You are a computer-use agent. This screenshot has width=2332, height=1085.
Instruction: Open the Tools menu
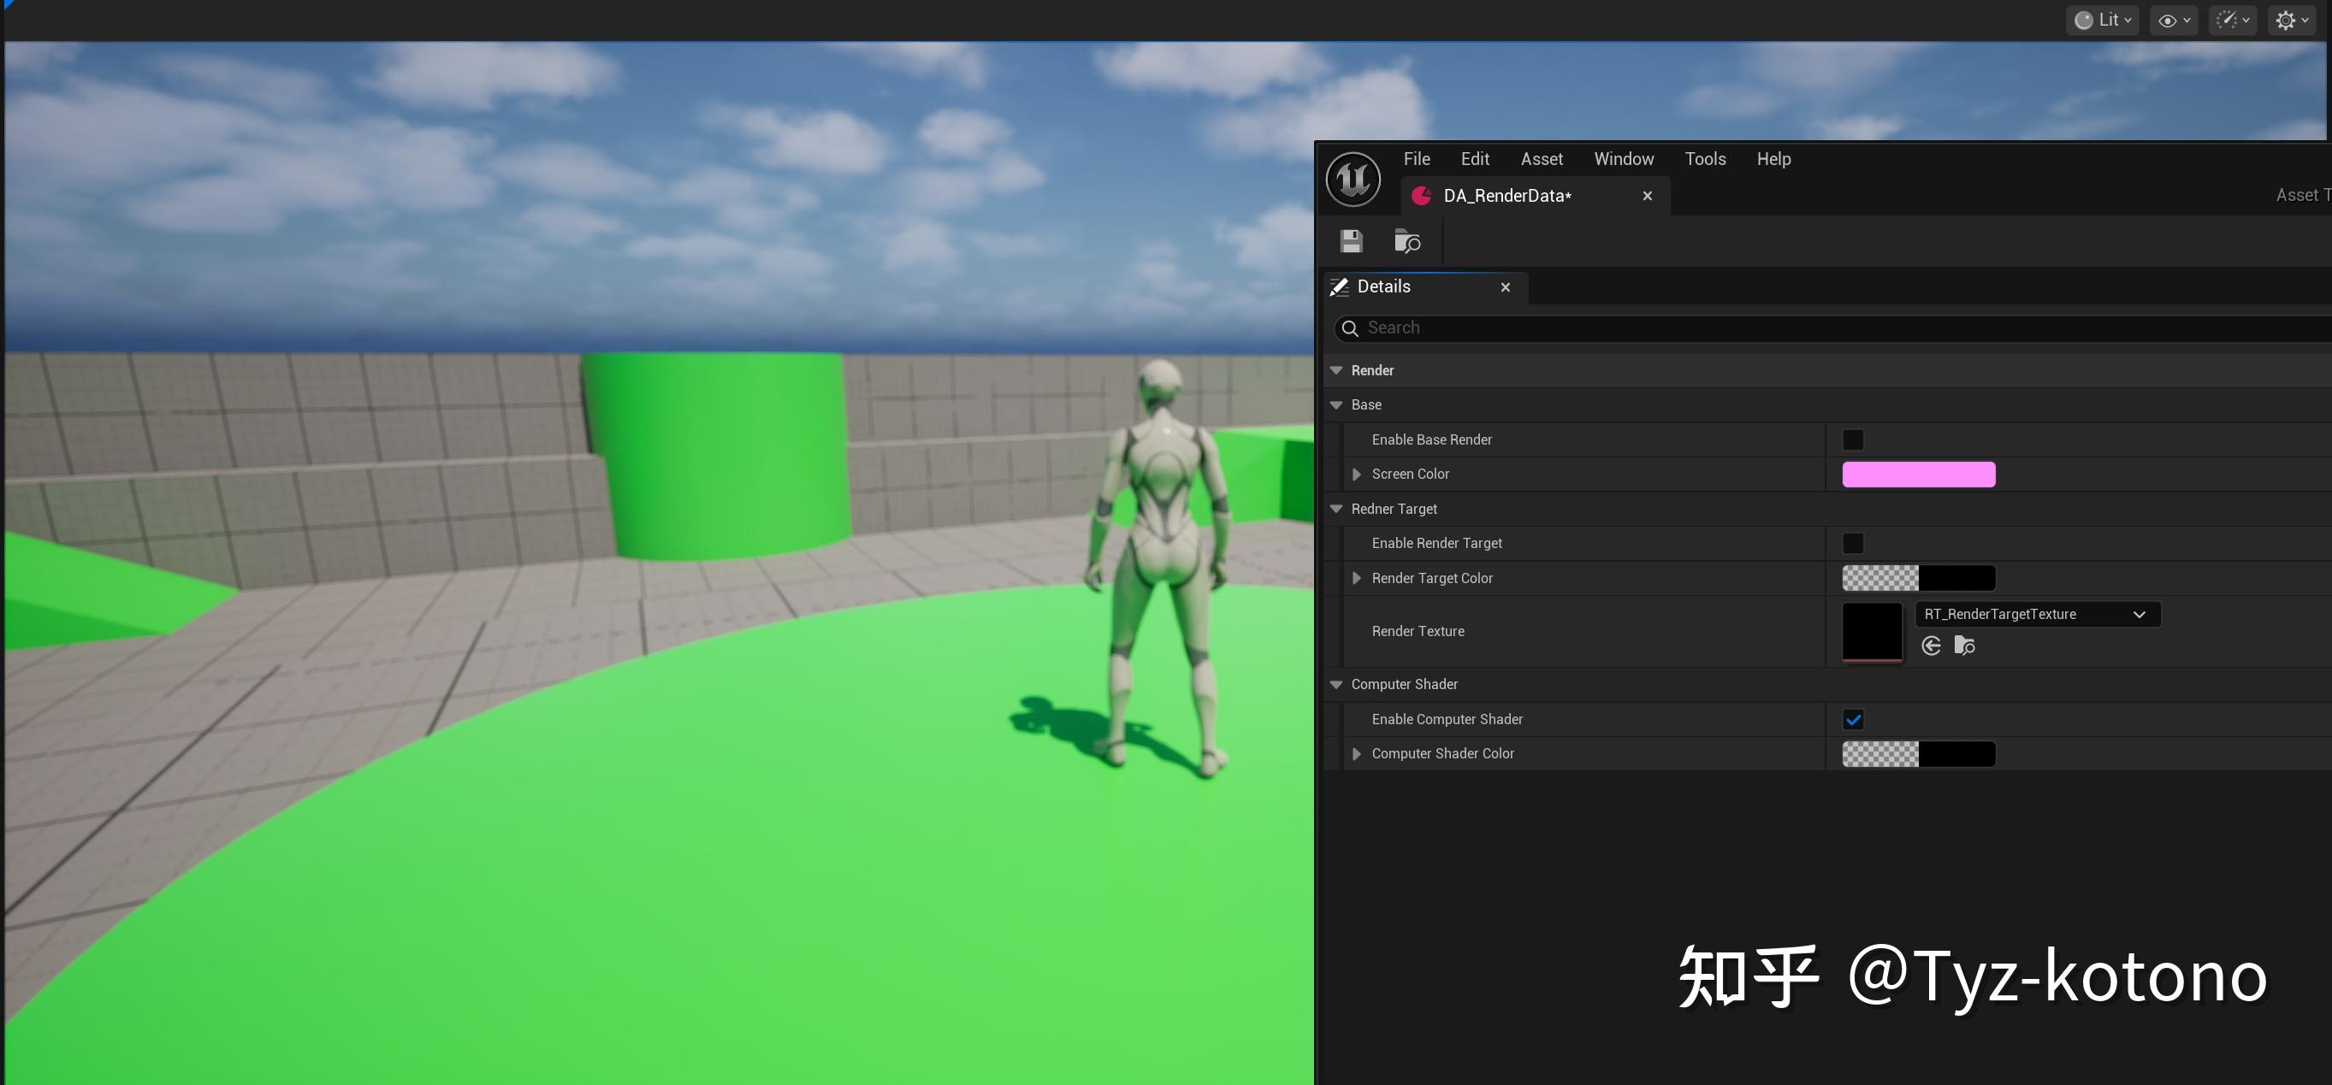click(x=1705, y=158)
